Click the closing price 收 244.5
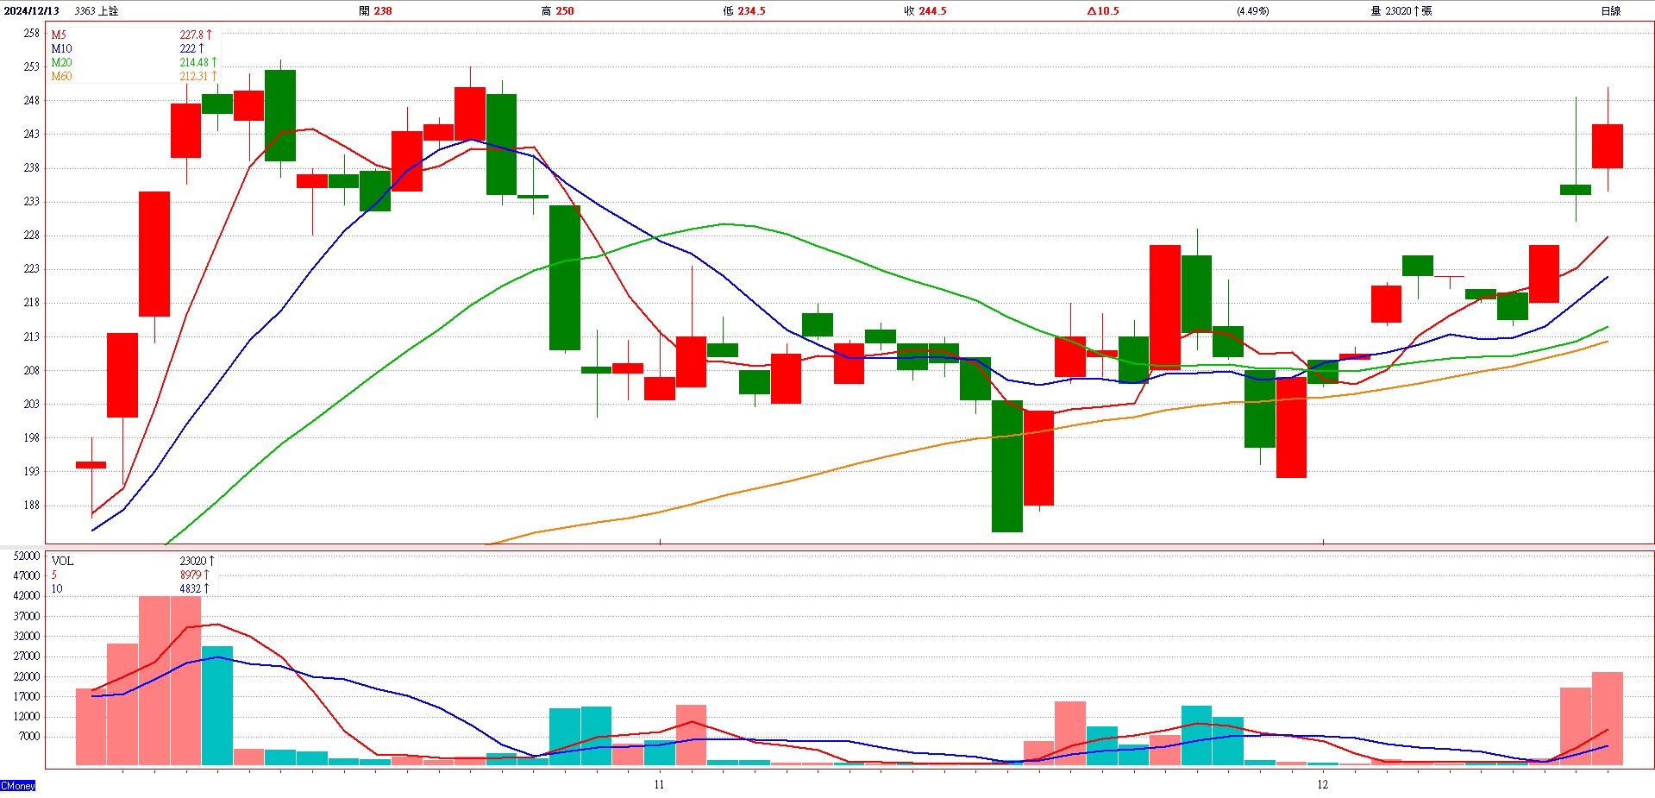 click(x=925, y=11)
